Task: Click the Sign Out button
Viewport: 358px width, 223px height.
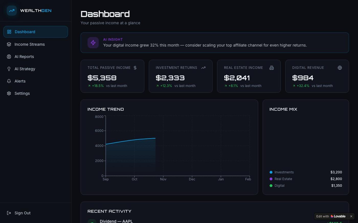Action: [x=36, y=213]
